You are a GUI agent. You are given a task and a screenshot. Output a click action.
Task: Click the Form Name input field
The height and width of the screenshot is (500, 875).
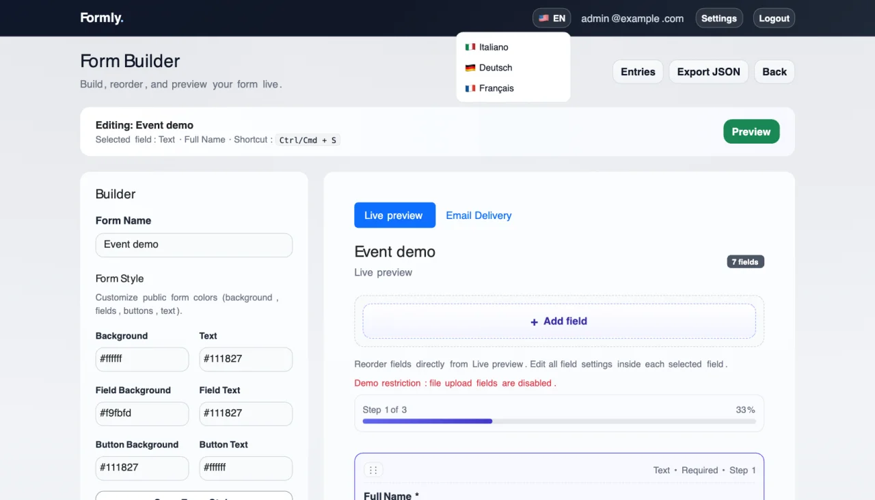pos(194,245)
